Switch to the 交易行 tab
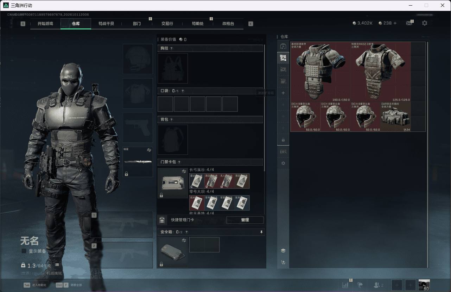Image resolution: width=451 pixels, height=292 pixels. point(167,24)
